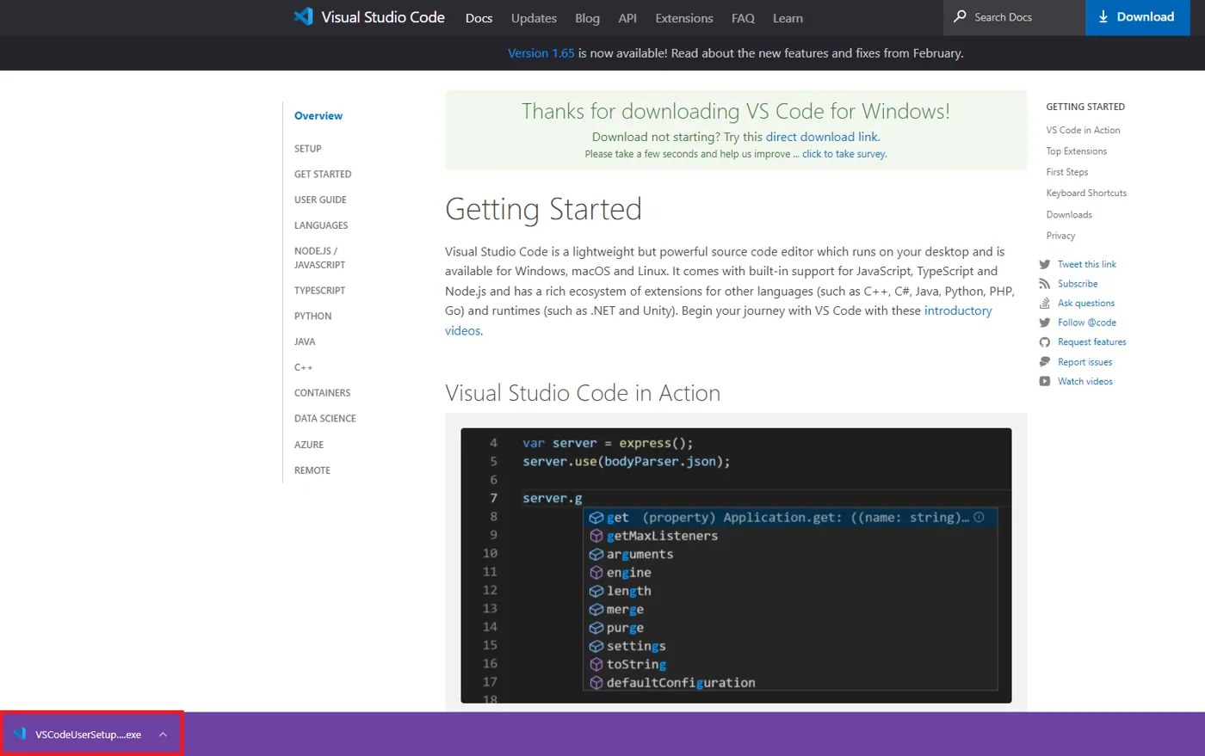The height and width of the screenshot is (756, 1205).
Task: Click the Stack Overflow icon beside Ask questions
Action: [x=1044, y=304]
